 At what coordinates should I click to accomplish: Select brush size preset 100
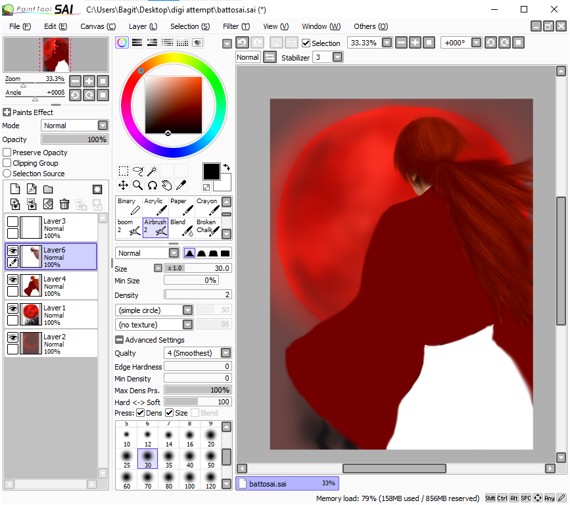[190, 480]
